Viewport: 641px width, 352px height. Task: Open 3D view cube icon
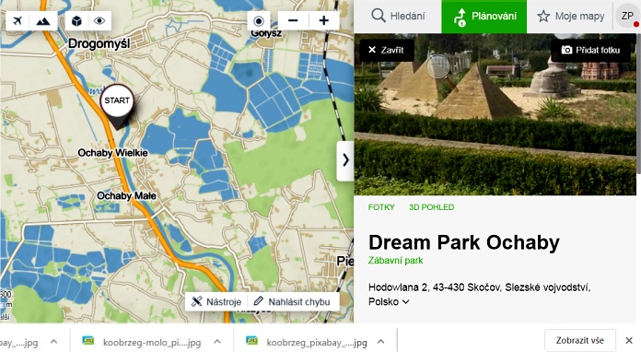click(x=76, y=21)
